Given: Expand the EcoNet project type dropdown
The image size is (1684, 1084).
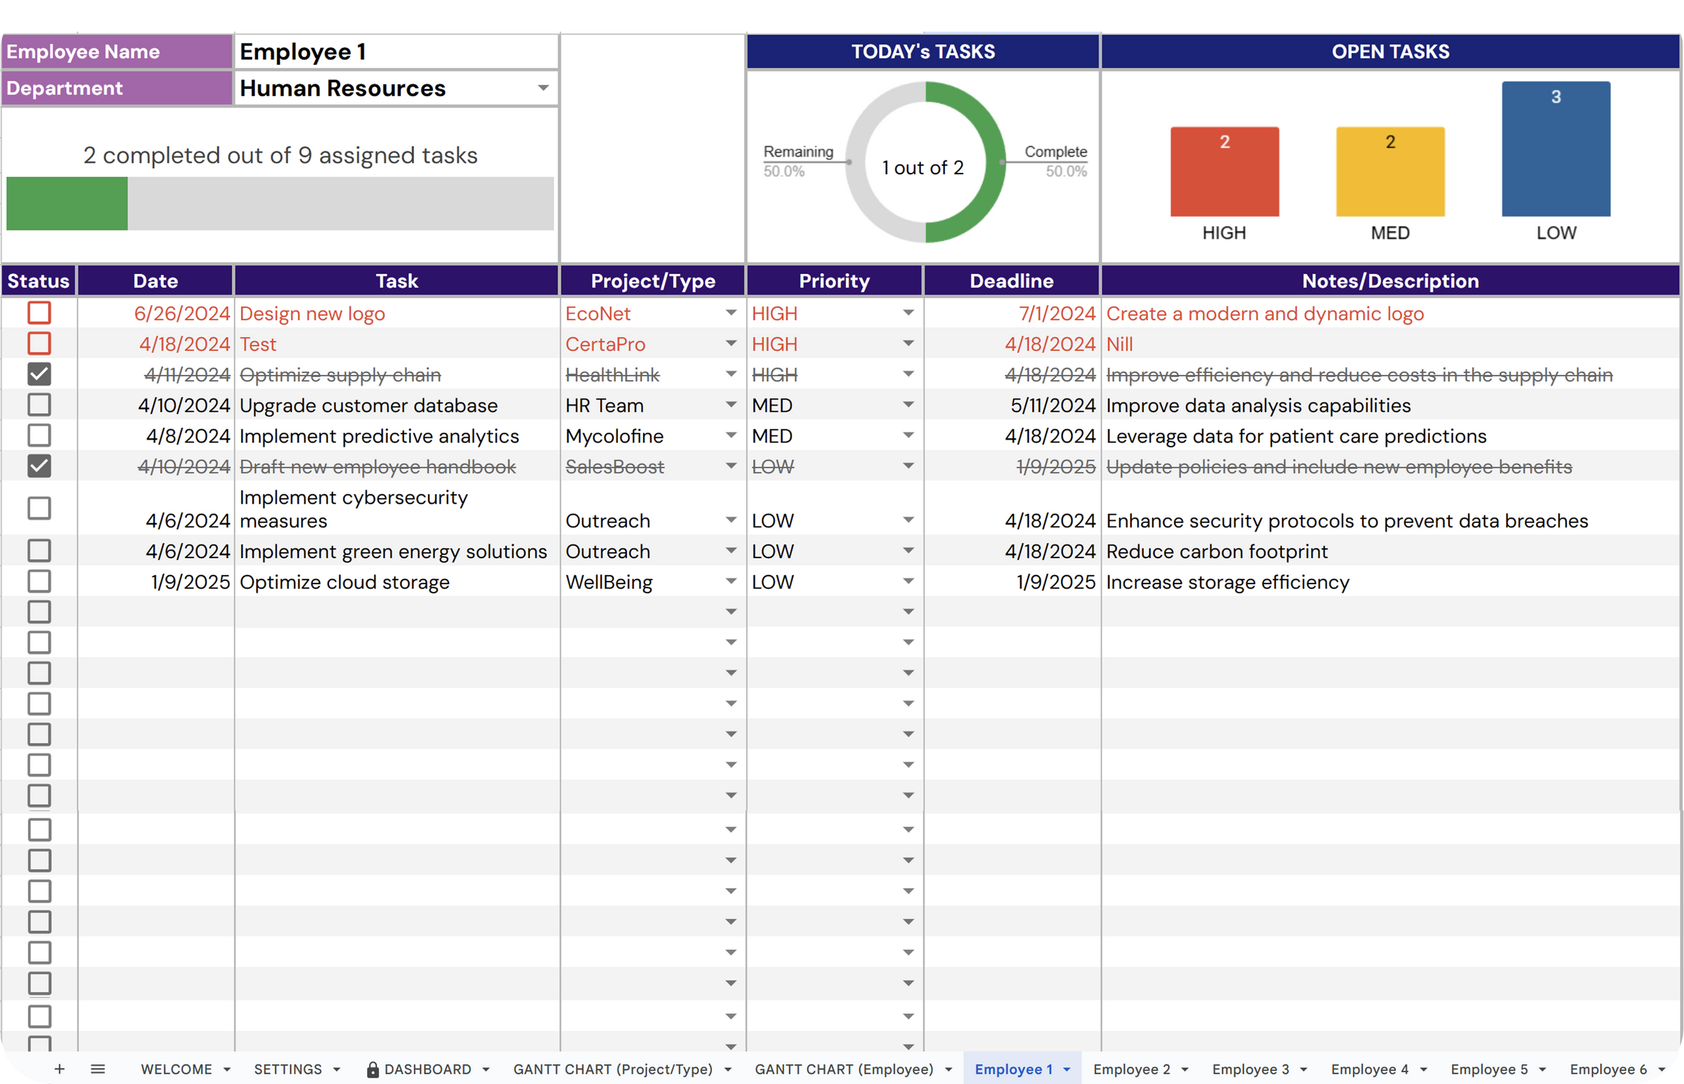Looking at the screenshot, I should point(731,313).
